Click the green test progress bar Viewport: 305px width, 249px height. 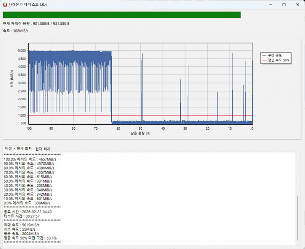[x=122, y=15]
